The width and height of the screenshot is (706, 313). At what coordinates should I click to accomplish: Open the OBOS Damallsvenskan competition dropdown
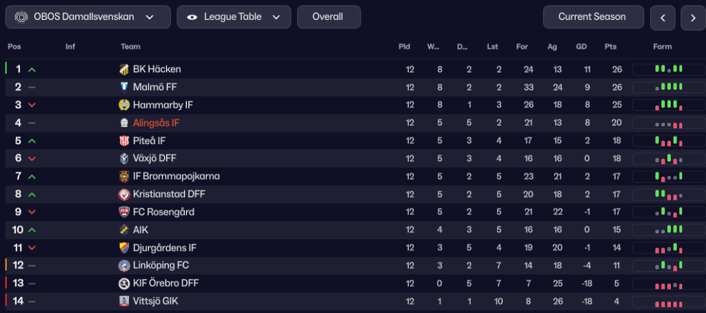tap(88, 17)
